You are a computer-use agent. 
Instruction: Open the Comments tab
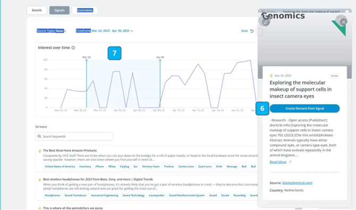pyautogui.click(x=84, y=10)
